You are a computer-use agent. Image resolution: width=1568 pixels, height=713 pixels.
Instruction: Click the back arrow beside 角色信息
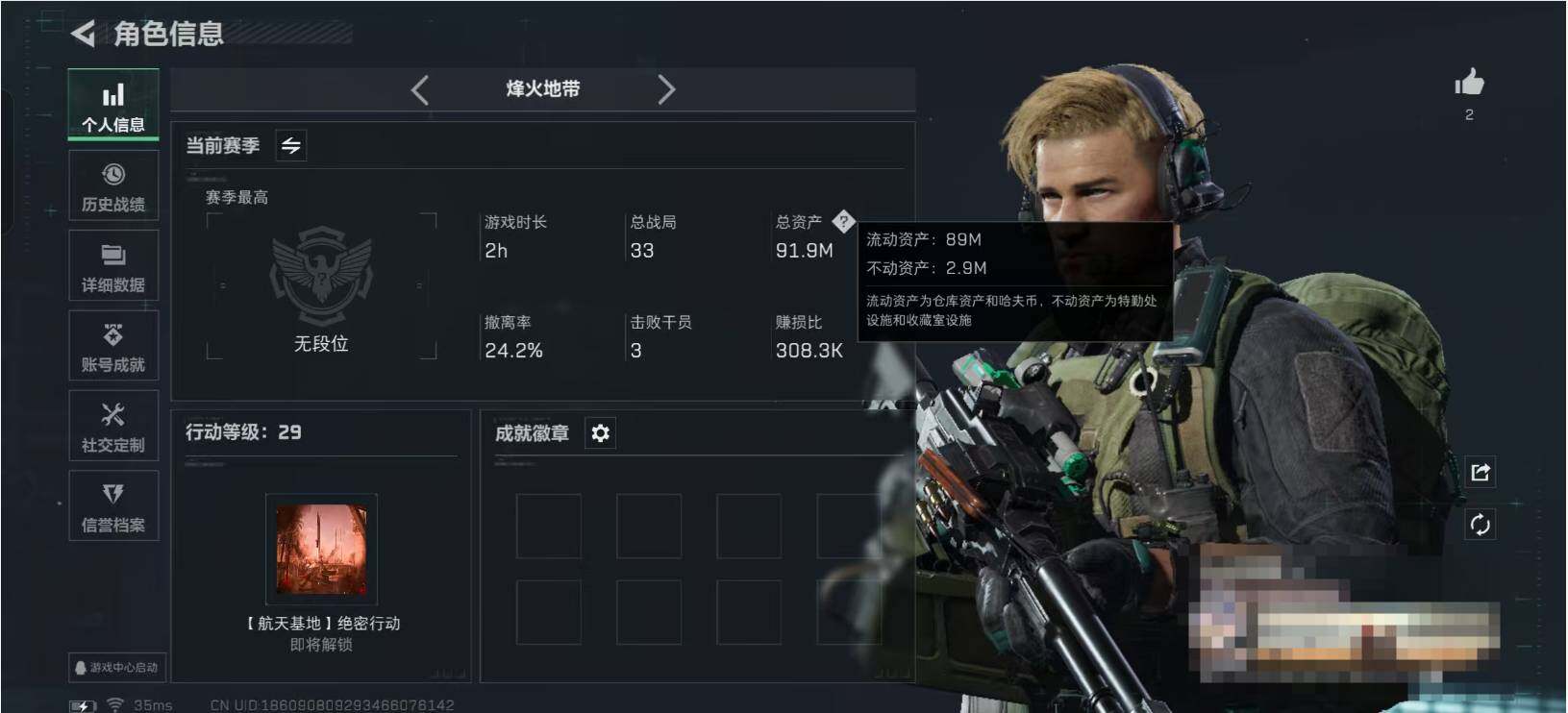tap(84, 34)
